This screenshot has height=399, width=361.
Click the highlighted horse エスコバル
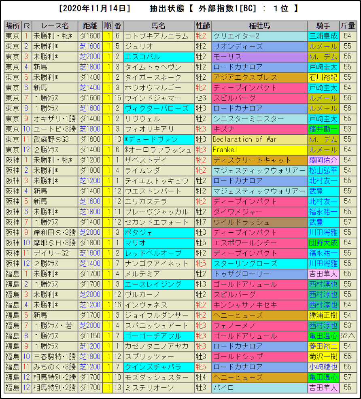(142, 57)
